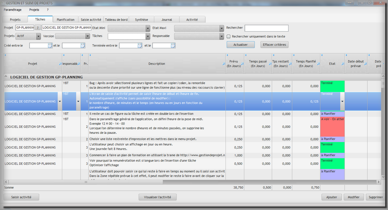
Task: Click the search icon in Description column header
Action: pyautogui.click(x=224, y=64)
